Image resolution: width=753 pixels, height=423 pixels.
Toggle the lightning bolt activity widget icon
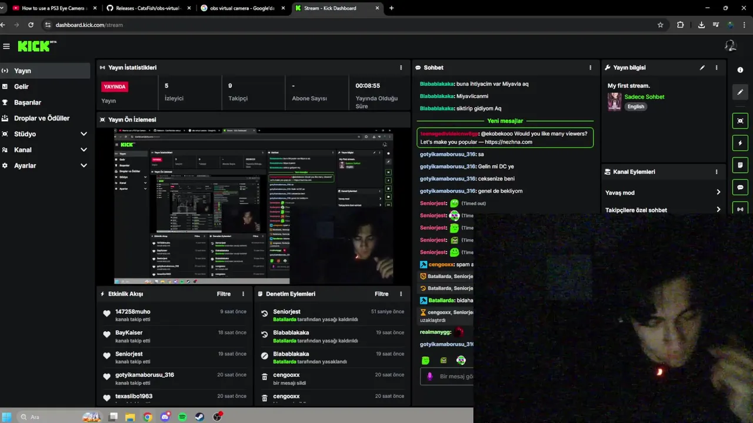click(x=740, y=143)
